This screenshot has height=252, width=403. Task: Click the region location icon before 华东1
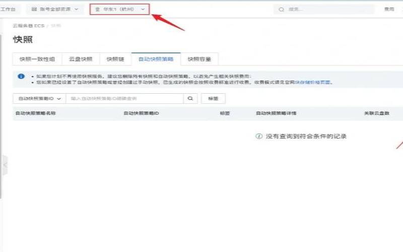(x=97, y=10)
